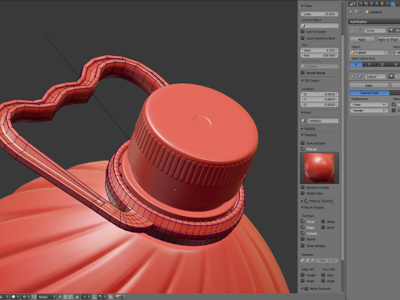Collapse the Curve modifier panel arrow
Screen dimensions: 400x300
point(352,31)
